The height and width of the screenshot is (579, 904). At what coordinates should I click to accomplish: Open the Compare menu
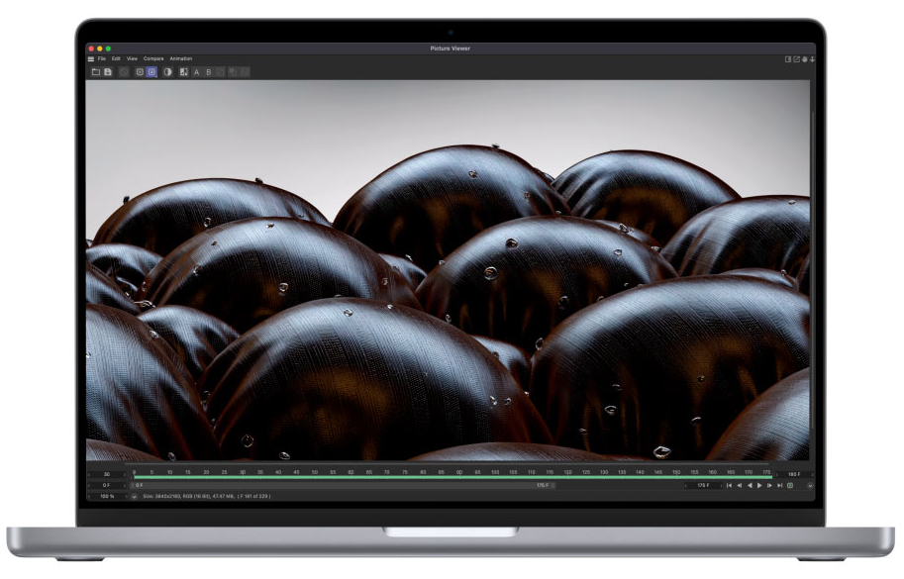[153, 58]
